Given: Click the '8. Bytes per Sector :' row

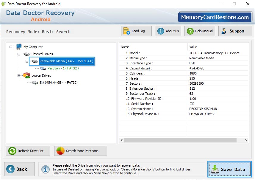Looking at the screenshot, I should pos(184,89).
